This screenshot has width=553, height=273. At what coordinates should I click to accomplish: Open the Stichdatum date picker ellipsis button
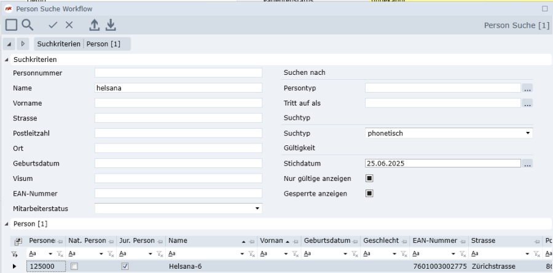click(527, 164)
